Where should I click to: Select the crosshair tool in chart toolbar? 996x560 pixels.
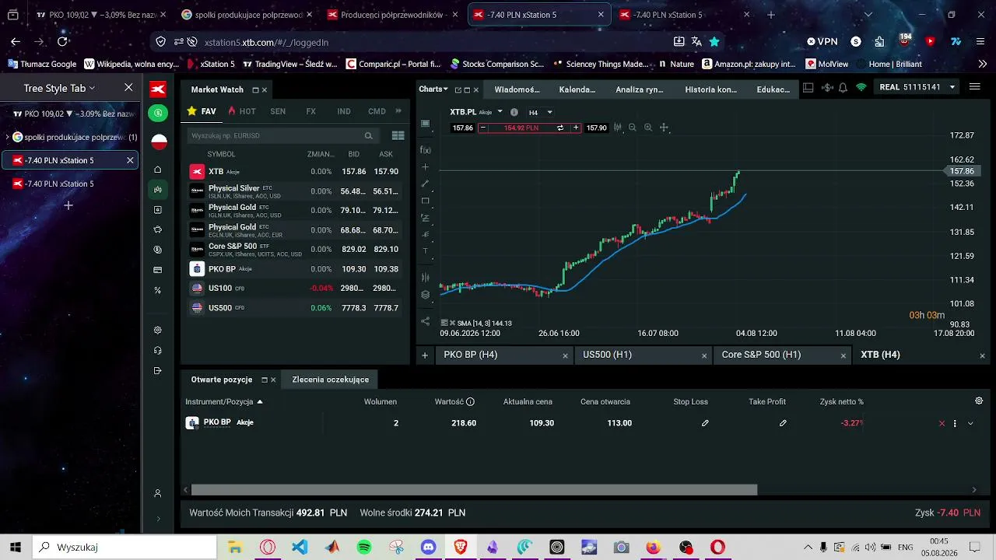(x=425, y=166)
